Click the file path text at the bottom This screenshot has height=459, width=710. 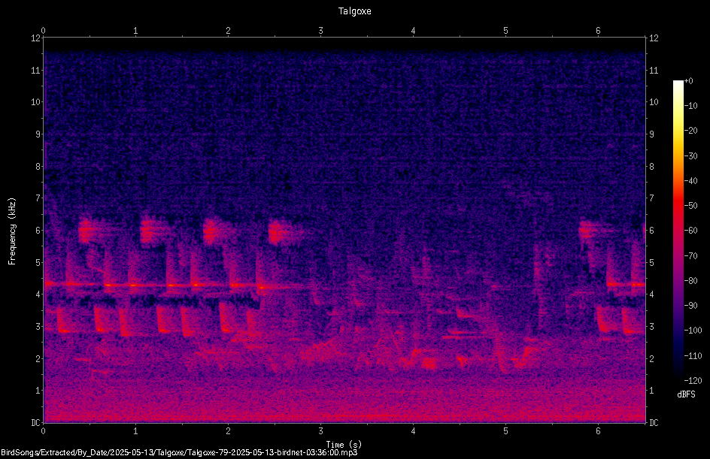click(179, 453)
